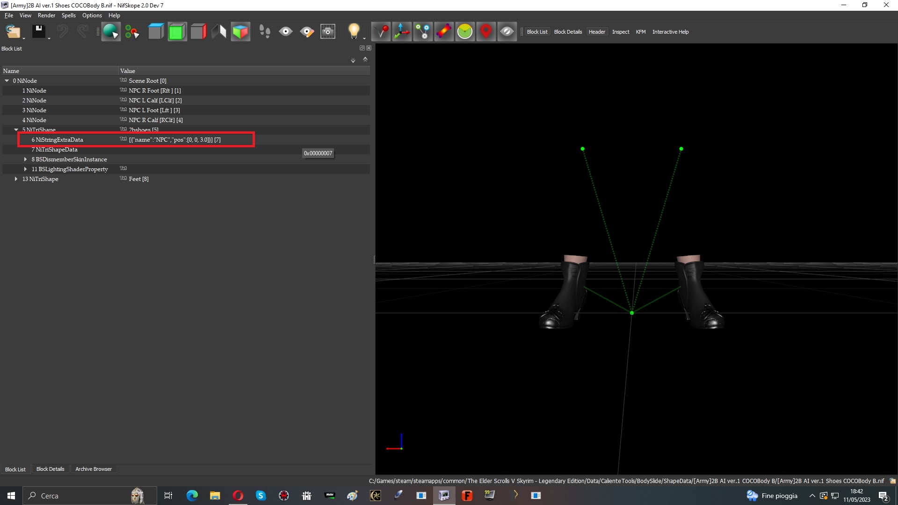Toggle the show axes arrows icon
The height and width of the screenshot is (505, 898).
402,32
